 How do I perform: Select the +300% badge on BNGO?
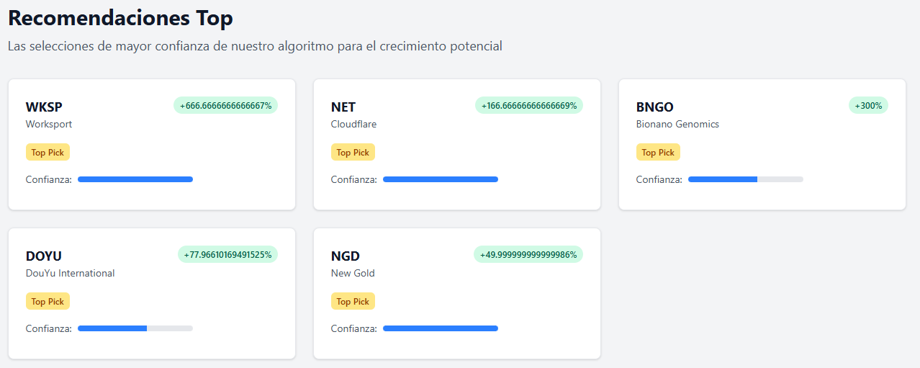(x=869, y=105)
